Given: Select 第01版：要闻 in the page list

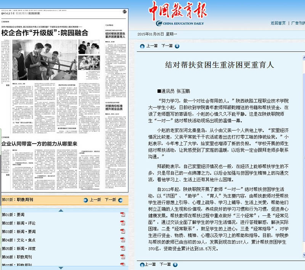Looking at the screenshot, I should tap(13, 215).
